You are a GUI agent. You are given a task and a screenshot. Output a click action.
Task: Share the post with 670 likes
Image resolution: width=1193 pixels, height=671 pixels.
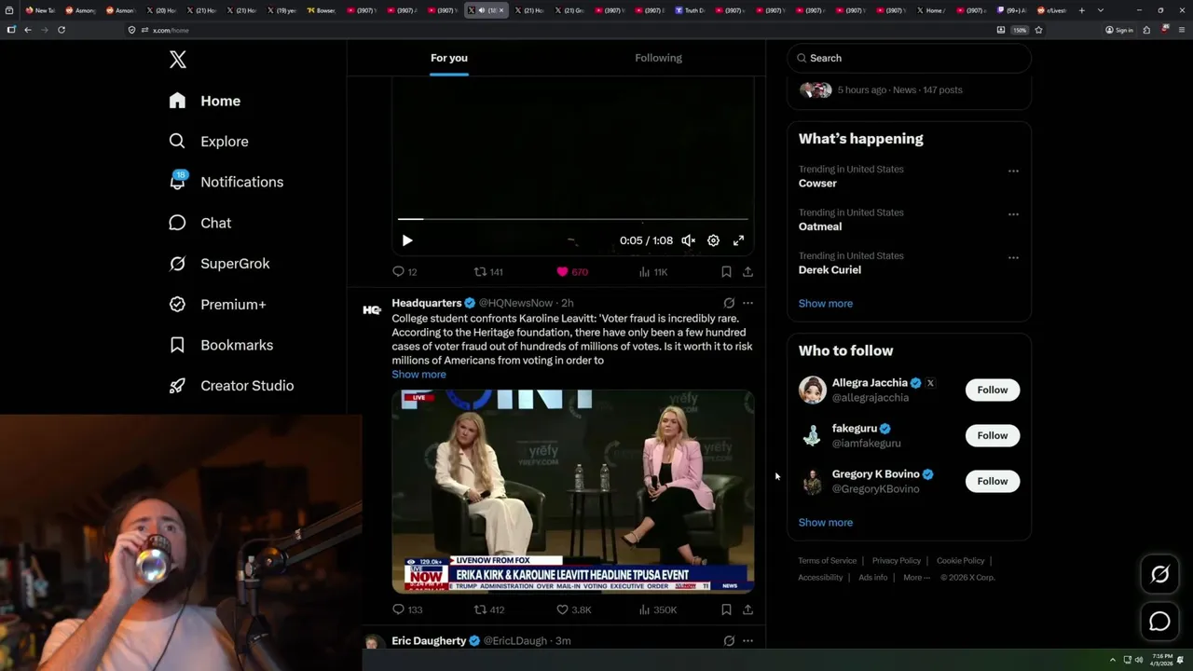click(x=747, y=272)
